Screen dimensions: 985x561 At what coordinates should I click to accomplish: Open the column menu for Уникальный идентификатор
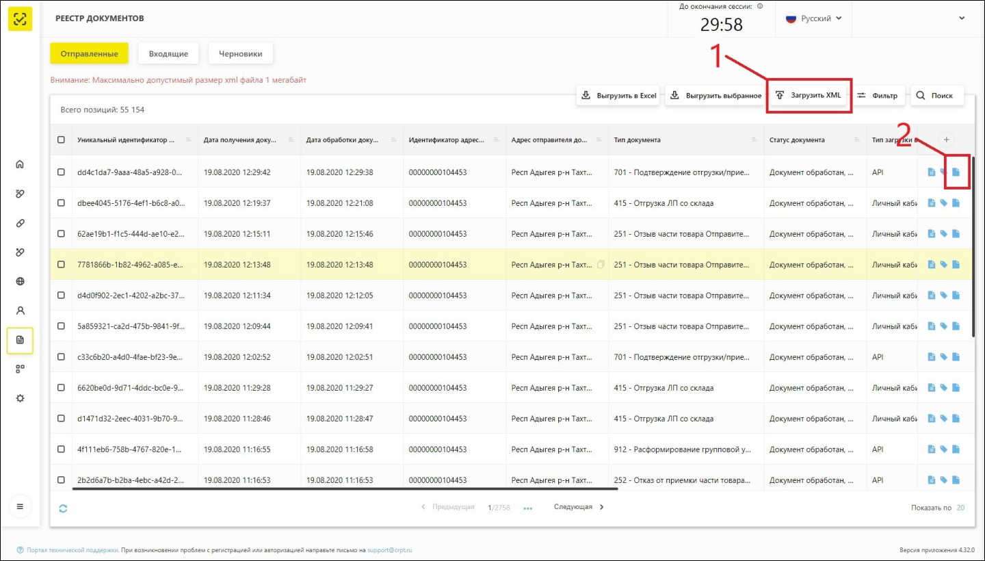pos(189,140)
